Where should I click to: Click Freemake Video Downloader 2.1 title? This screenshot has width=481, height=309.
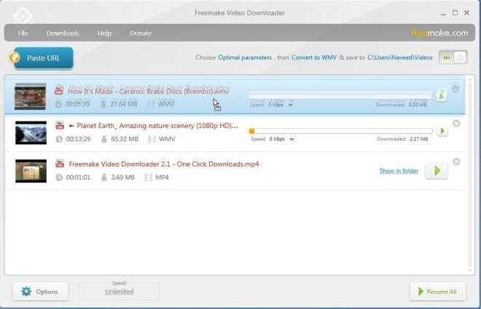(x=164, y=164)
